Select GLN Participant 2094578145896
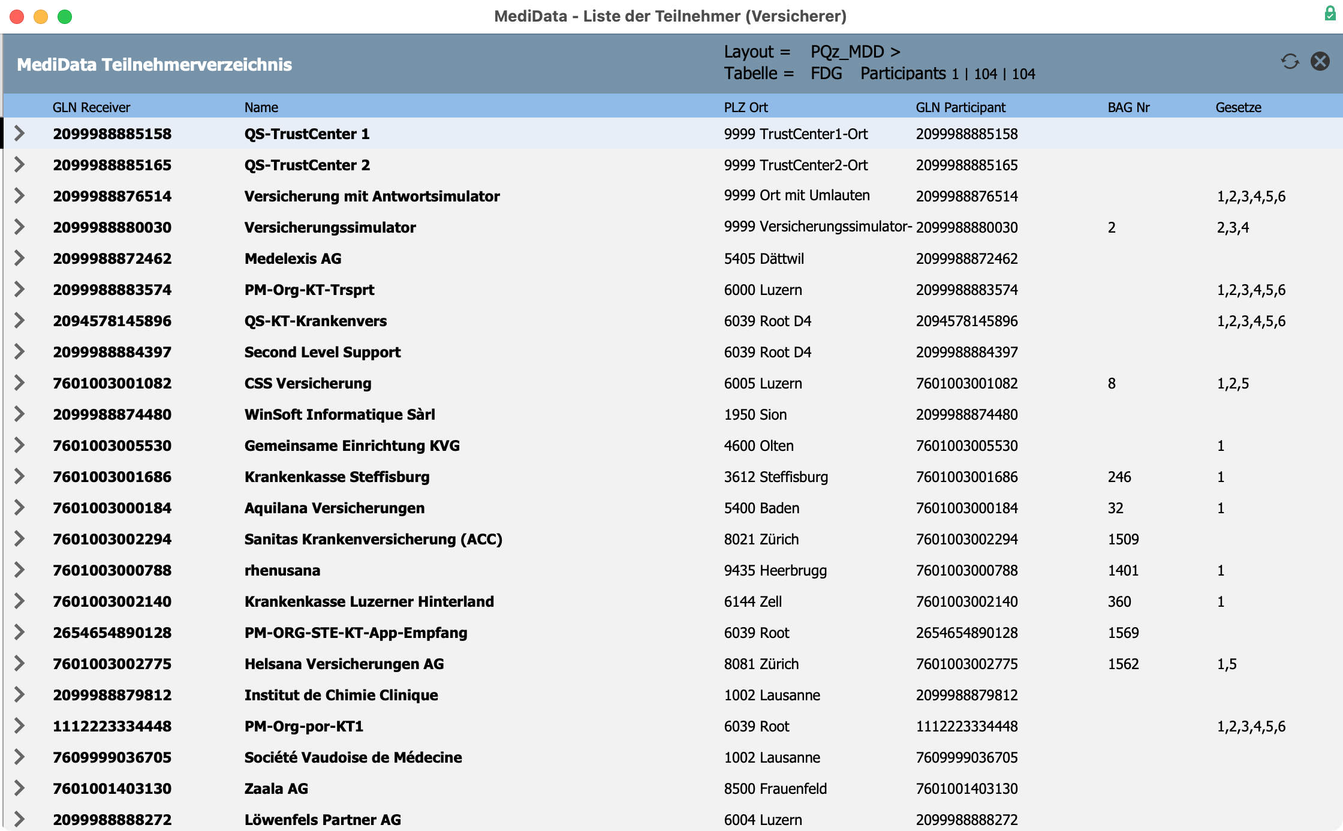This screenshot has height=831, width=1343. [966, 321]
